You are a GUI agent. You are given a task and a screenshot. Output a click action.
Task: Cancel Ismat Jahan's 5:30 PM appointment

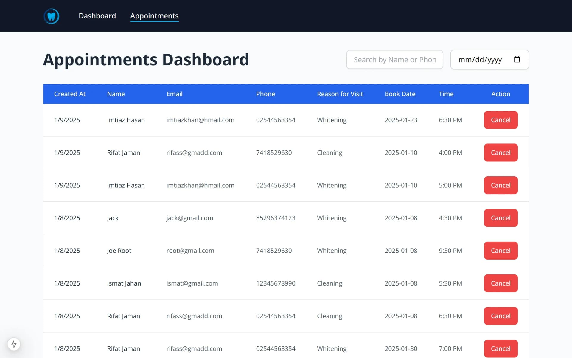pyautogui.click(x=500, y=283)
